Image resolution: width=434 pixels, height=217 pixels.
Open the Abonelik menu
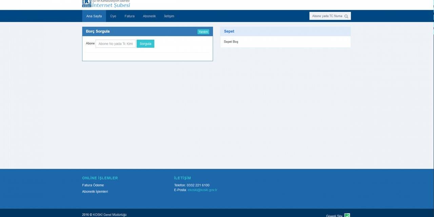click(x=149, y=16)
